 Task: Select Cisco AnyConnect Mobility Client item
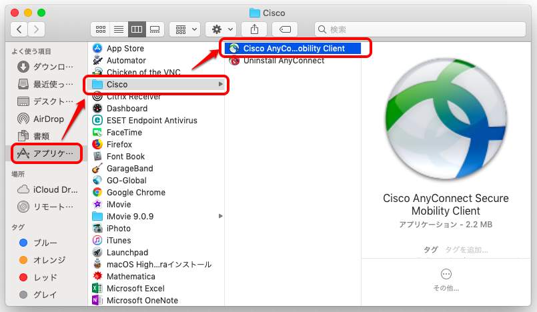293,48
